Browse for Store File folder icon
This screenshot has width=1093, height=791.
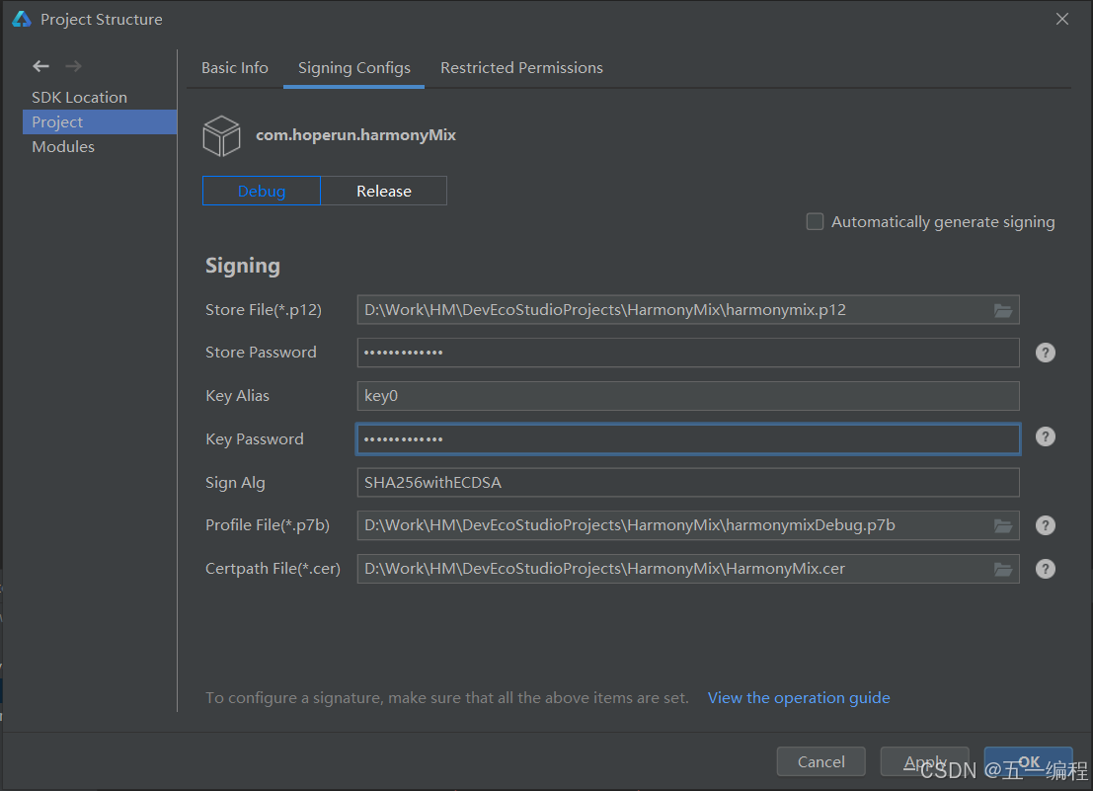pyautogui.click(x=1003, y=310)
